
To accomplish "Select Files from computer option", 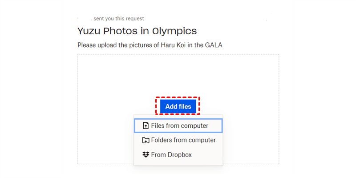I will coord(178,126).
